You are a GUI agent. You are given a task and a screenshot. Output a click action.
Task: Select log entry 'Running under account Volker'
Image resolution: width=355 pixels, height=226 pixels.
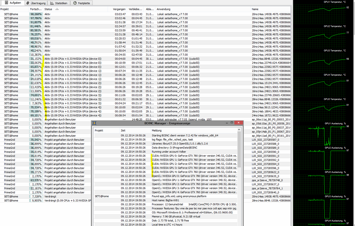click(x=169, y=152)
